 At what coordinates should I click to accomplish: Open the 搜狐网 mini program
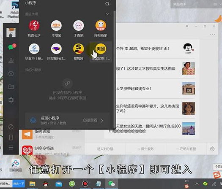coord(78,52)
